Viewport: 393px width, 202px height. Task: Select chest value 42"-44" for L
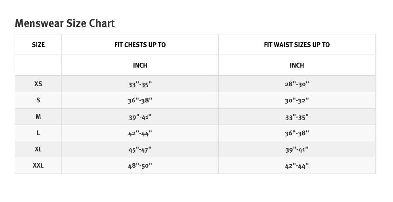coord(140,133)
